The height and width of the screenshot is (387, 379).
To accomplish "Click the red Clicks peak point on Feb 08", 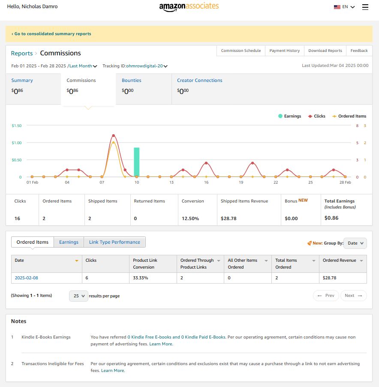I will pyautogui.click(x=114, y=136).
